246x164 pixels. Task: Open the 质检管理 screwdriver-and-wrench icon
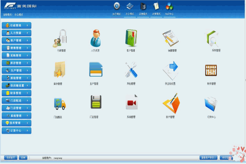[x=131, y=70]
